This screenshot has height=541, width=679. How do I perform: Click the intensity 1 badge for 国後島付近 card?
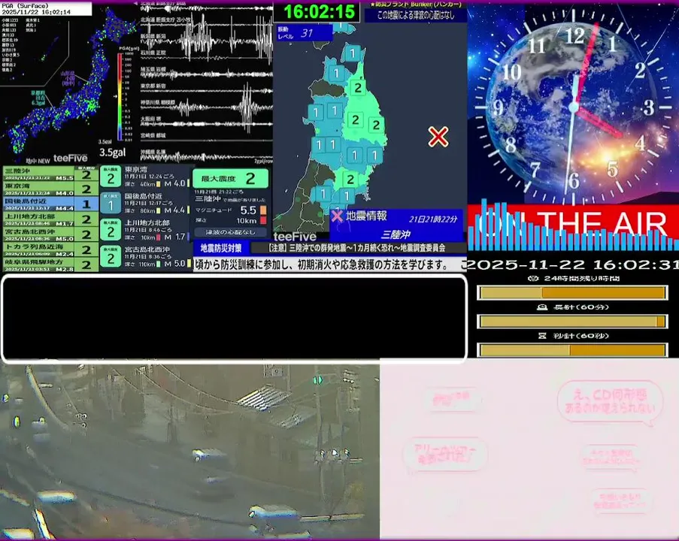click(x=111, y=204)
